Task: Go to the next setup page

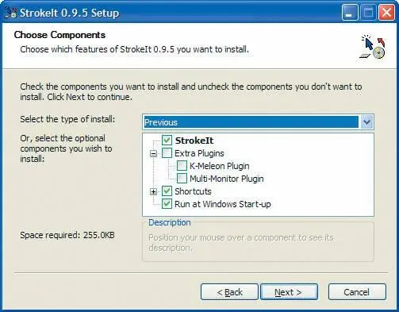Action: [x=289, y=292]
